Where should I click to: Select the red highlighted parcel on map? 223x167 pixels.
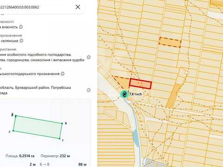click(x=140, y=84)
